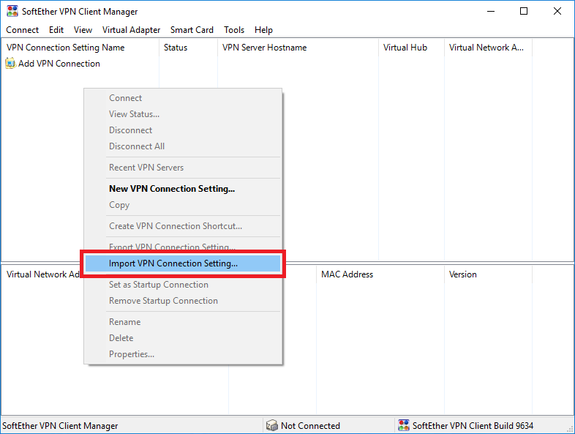This screenshot has height=434, width=575.
Task: Open the View menu
Action: 83,30
